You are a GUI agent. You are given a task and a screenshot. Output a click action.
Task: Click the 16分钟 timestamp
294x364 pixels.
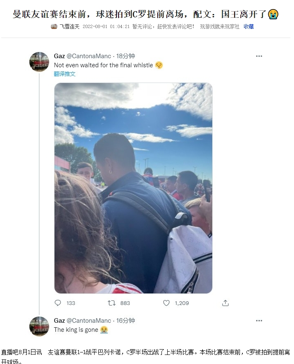126,321
